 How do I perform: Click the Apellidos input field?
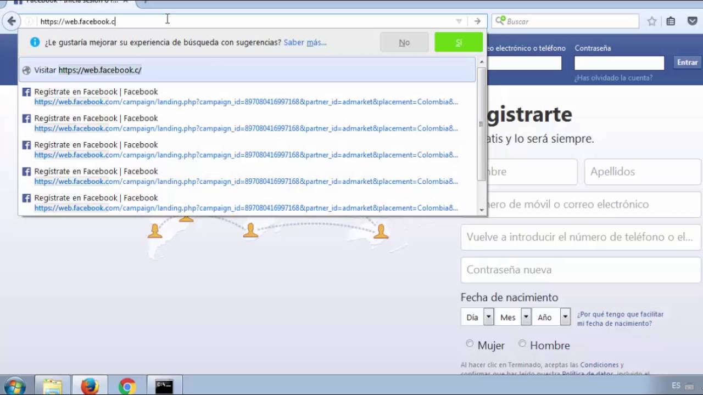click(643, 172)
